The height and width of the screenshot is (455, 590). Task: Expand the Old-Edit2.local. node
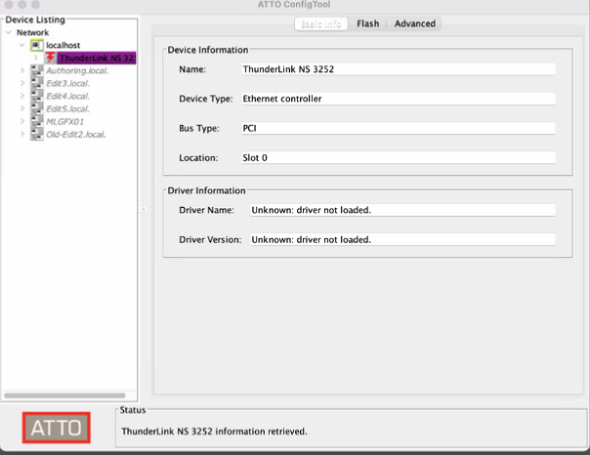click(22, 134)
